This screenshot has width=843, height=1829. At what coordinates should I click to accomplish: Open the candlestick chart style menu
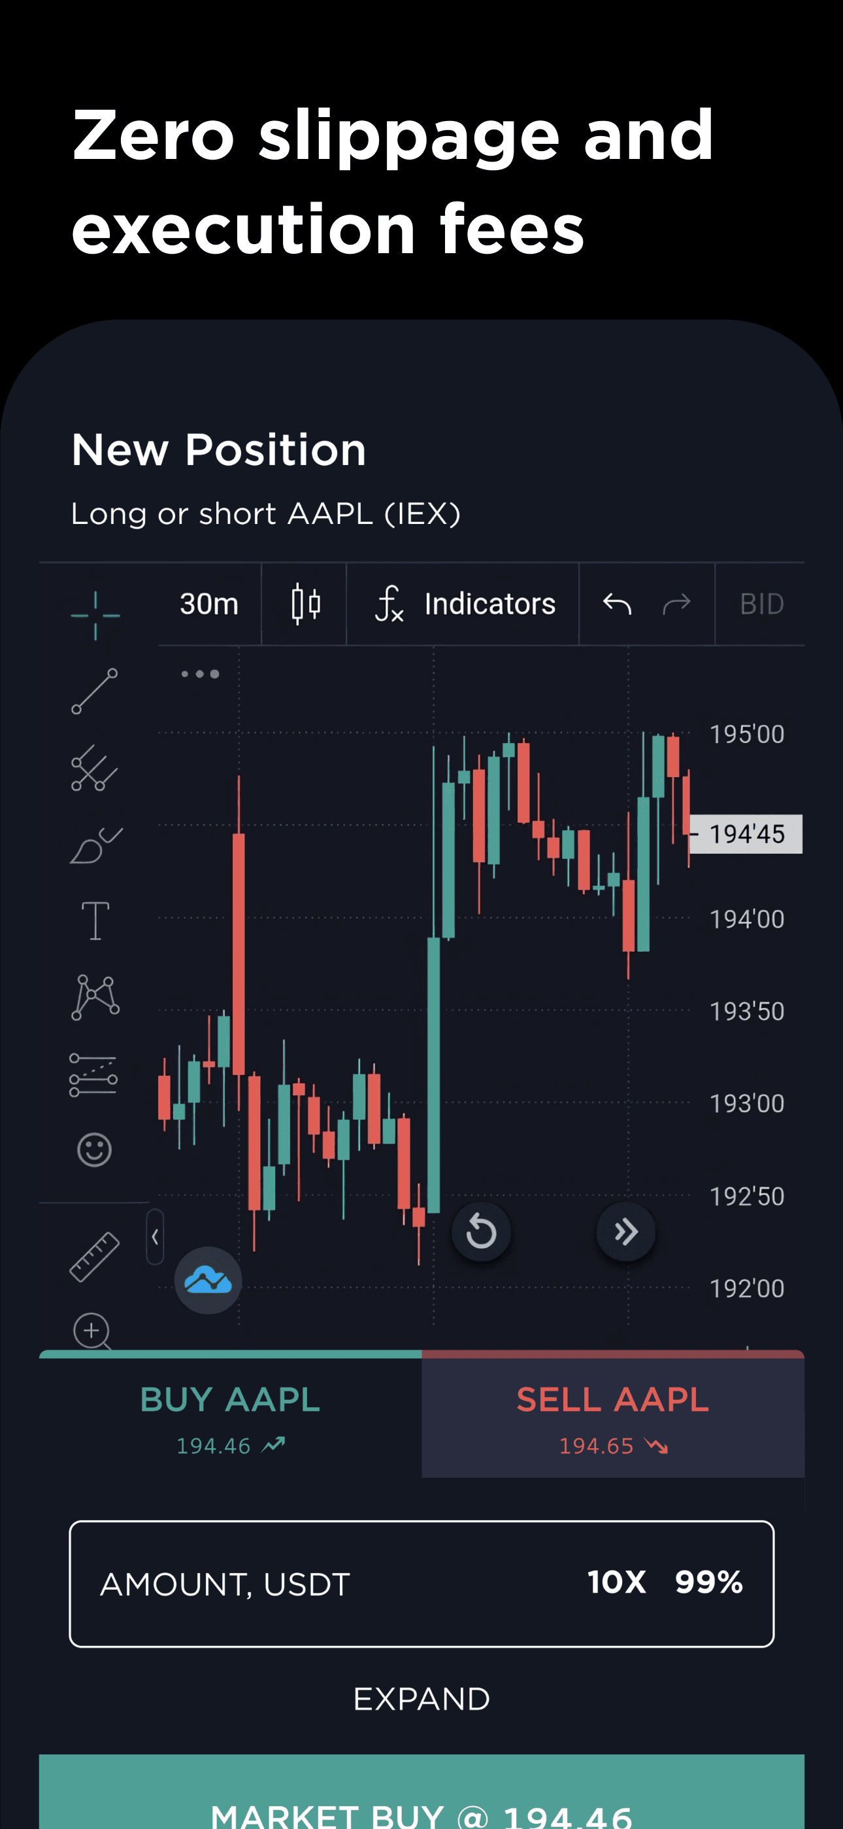pos(306,604)
